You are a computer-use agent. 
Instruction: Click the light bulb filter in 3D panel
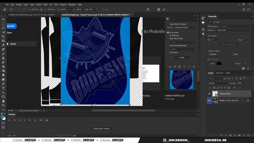[175, 67]
